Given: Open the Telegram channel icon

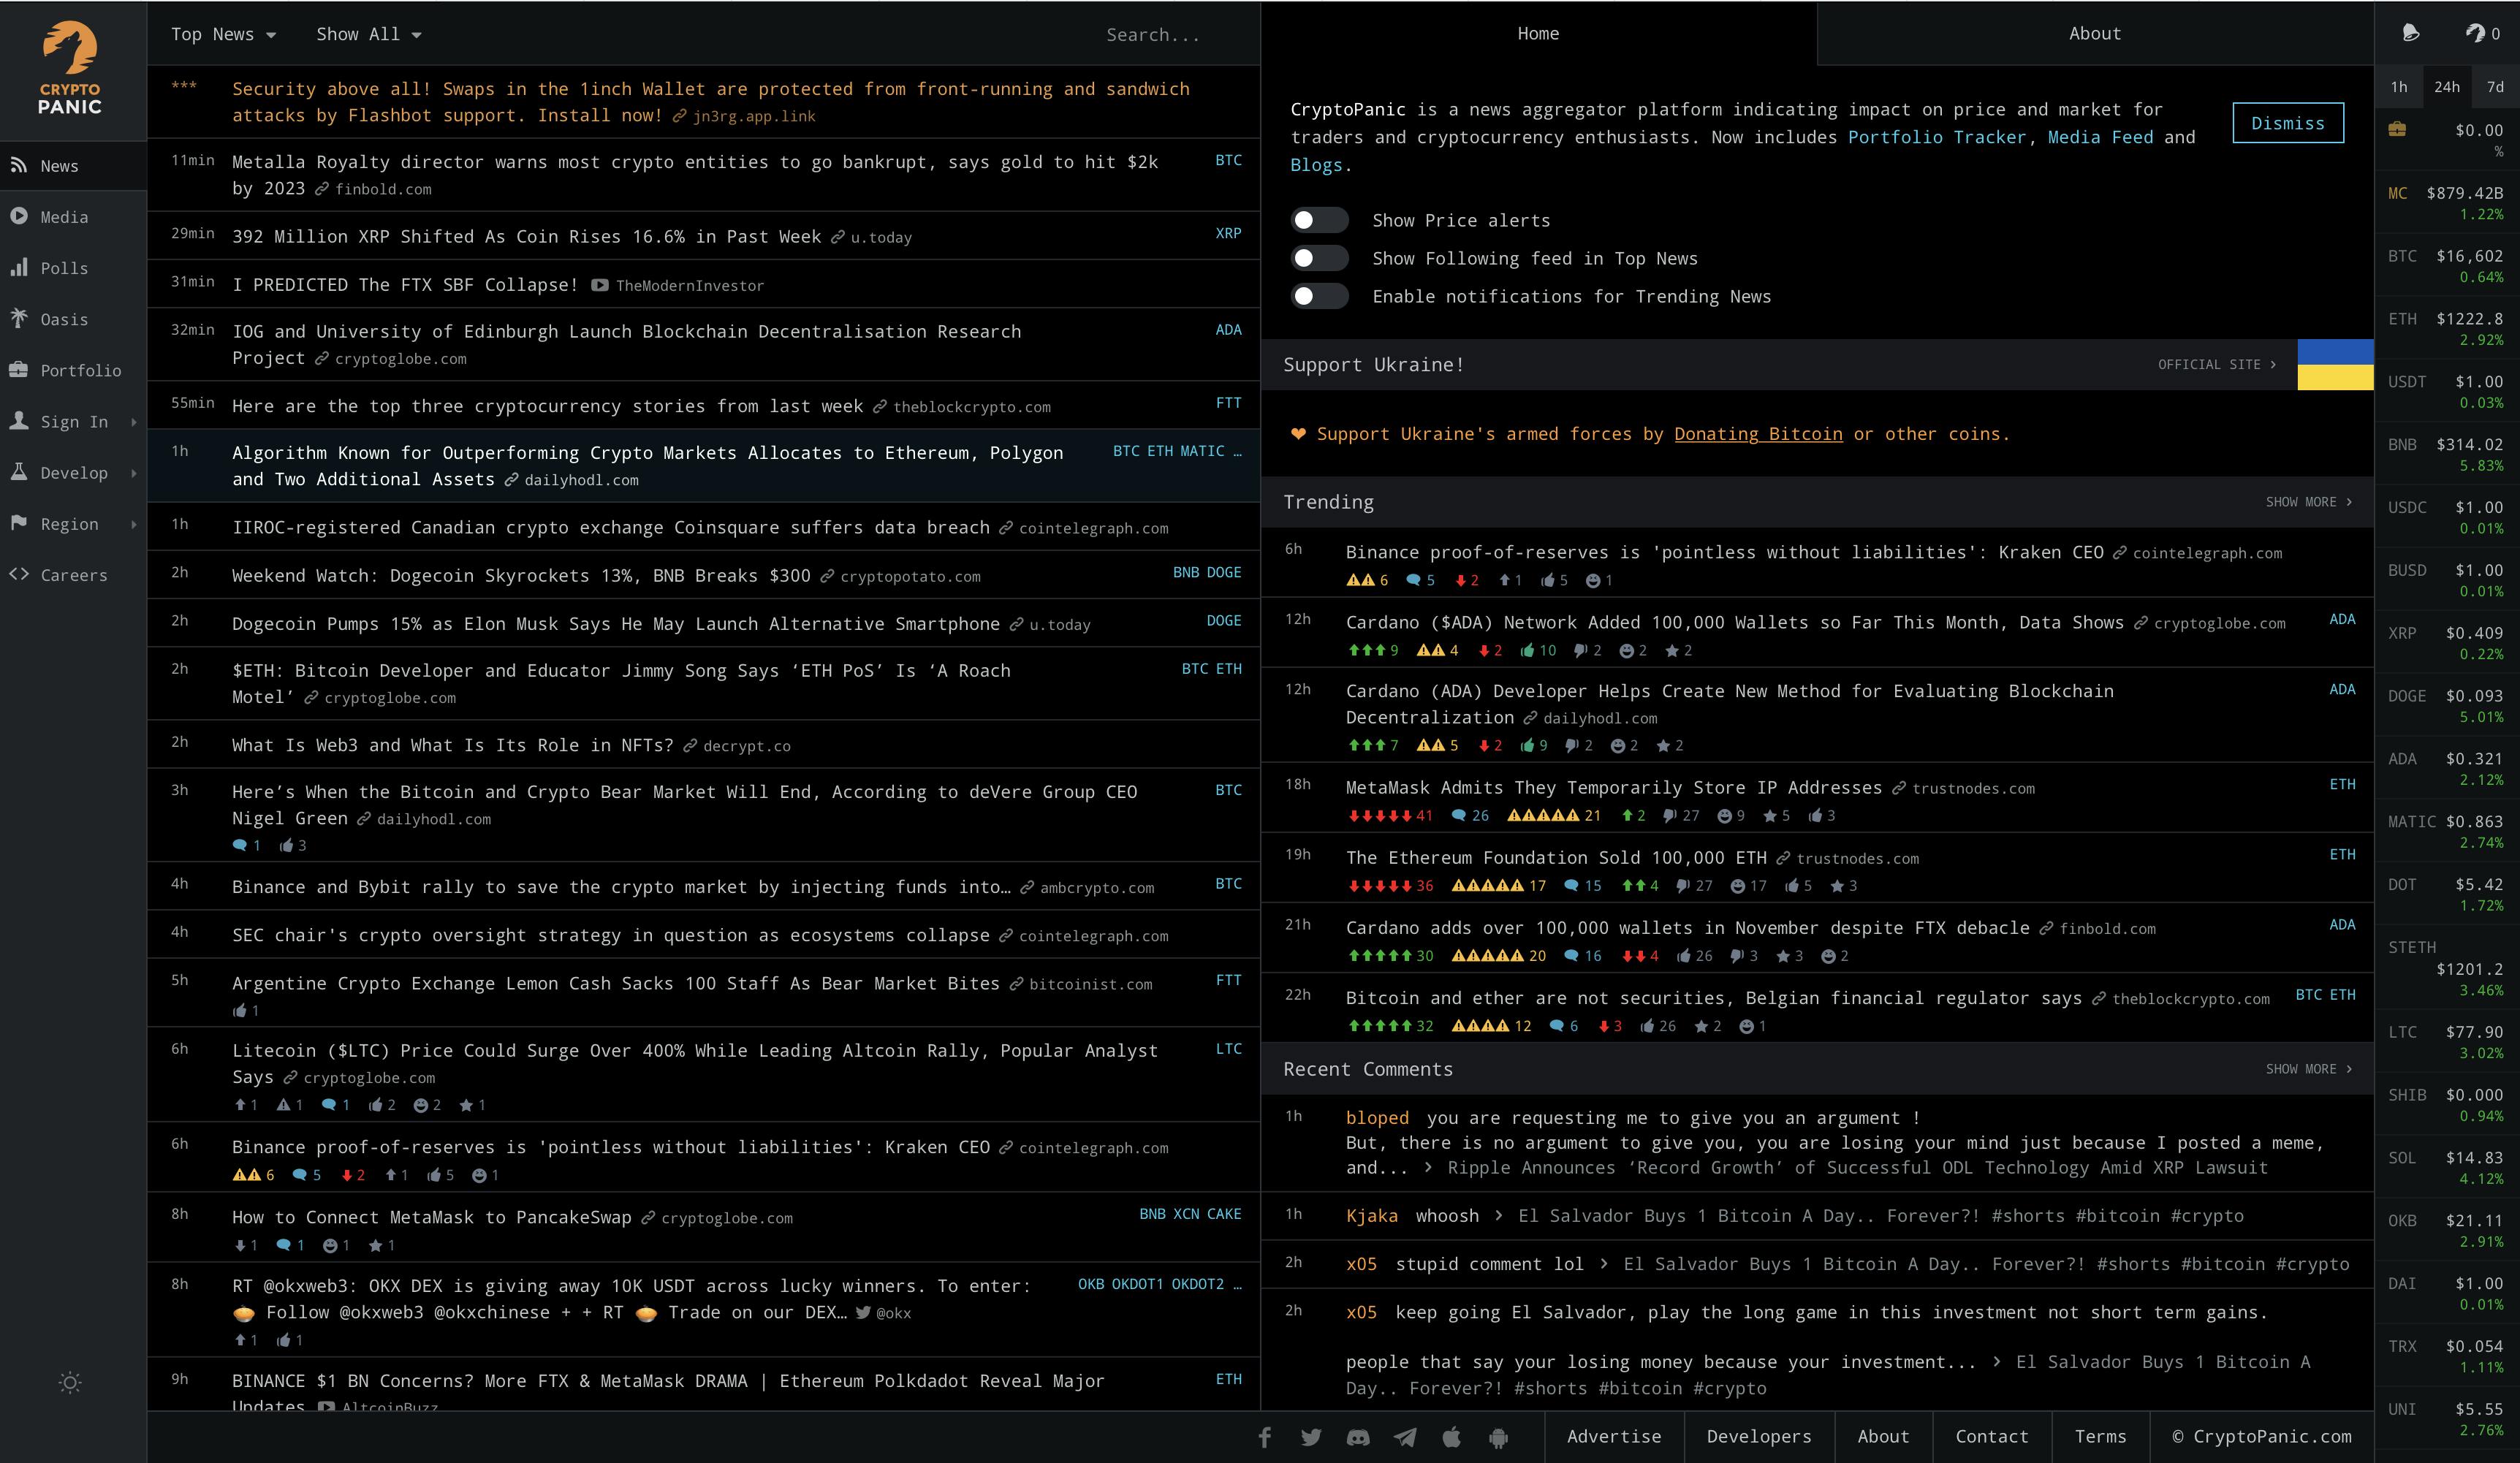Looking at the screenshot, I should (x=1405, y=1437).
